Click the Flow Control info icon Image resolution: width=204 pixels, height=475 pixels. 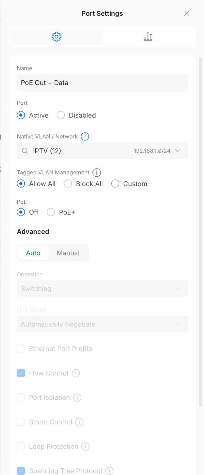[76, 373]
